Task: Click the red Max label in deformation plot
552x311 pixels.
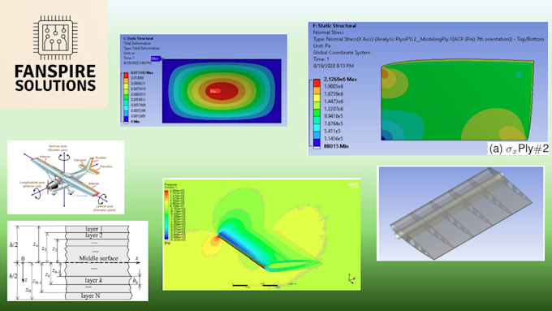Action: (214, 91)
